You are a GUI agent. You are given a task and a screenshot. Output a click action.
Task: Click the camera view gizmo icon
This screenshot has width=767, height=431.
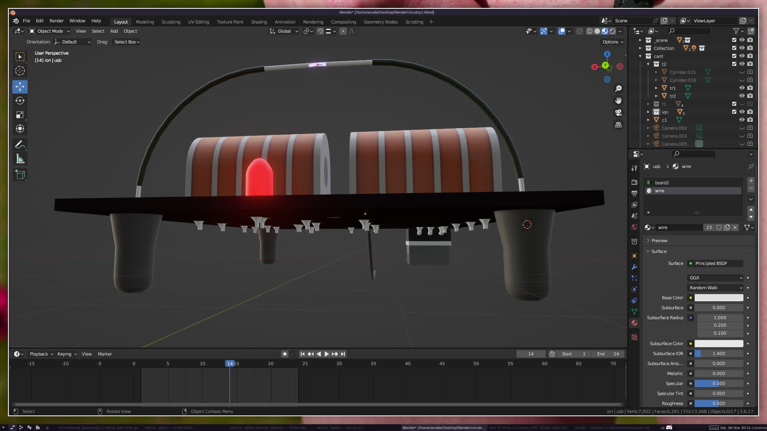[618, 113]
